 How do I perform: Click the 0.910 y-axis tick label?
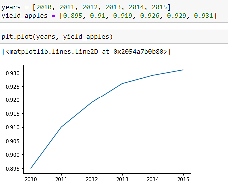pyautogui.click(x=13, y=127)
